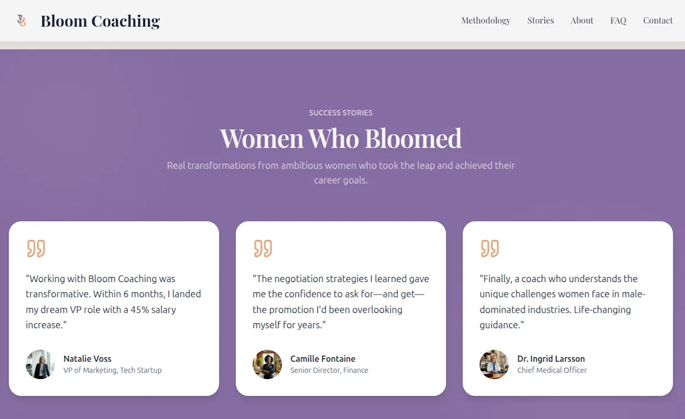The width and height of the screenshot is (685, 419).
Task: Click the quote icon above Dr. Ingrid Larsson's testimonial
Action: click(x=490, y=249)
